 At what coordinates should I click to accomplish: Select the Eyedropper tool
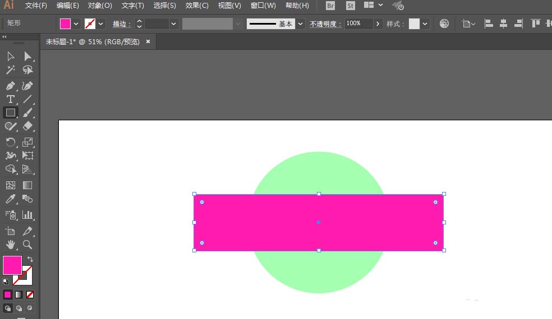[x=11, y=199]
